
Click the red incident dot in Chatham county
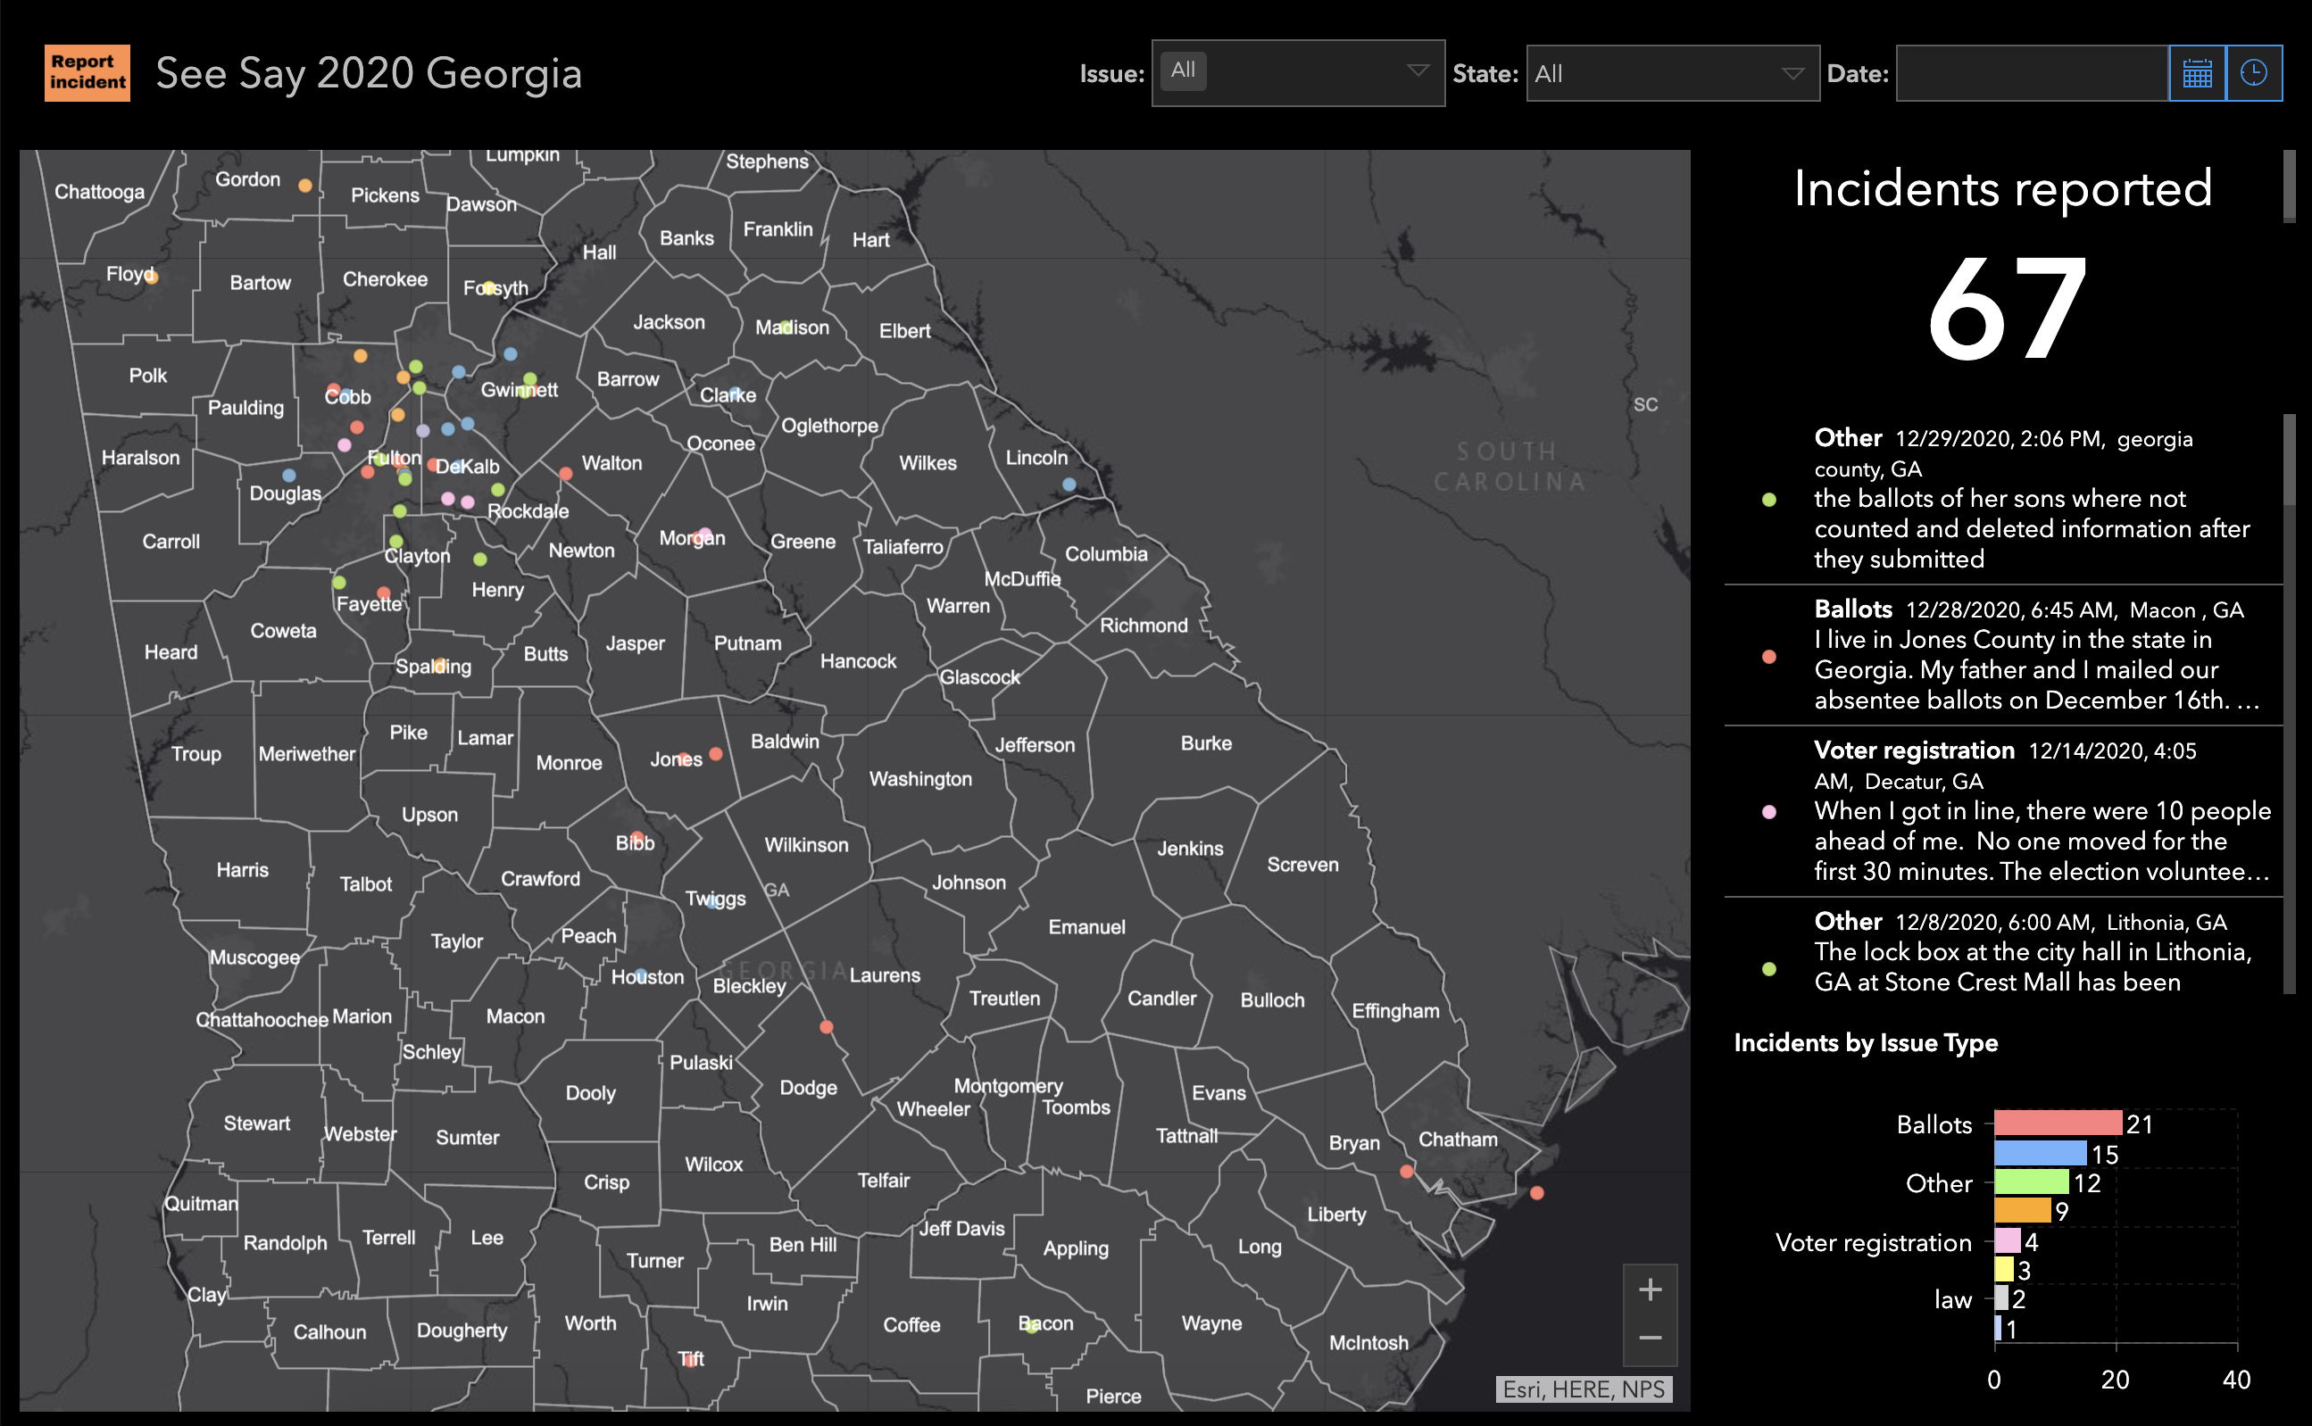coord(1407,1172)
